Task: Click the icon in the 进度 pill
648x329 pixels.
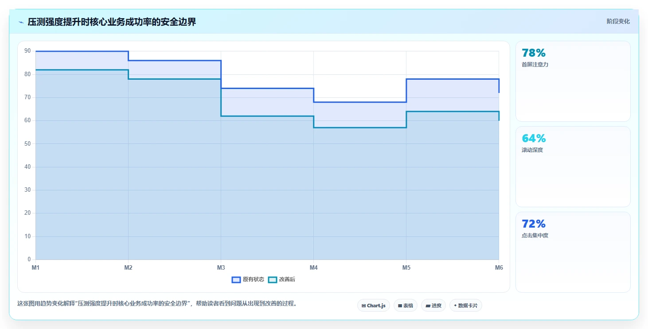Action: 428,306
